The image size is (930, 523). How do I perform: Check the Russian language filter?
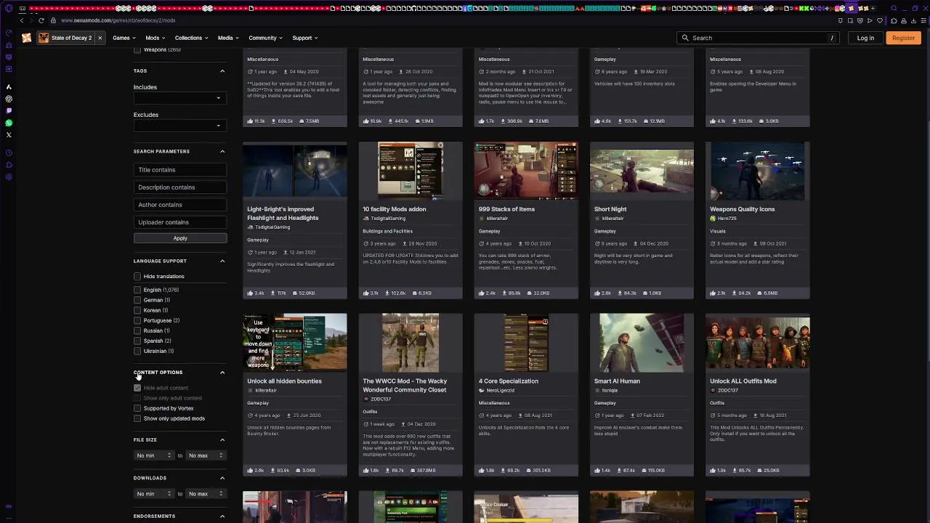click(x=137, y=331)
